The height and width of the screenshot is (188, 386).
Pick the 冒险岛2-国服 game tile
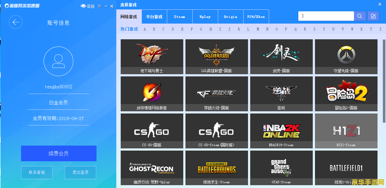click(x=346, y=94)
